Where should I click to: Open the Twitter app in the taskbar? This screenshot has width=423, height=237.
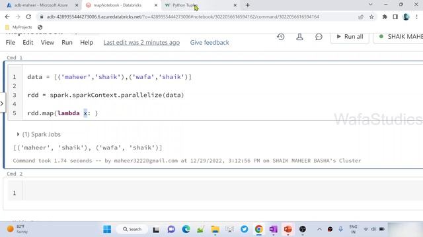[x=245, y=229]
